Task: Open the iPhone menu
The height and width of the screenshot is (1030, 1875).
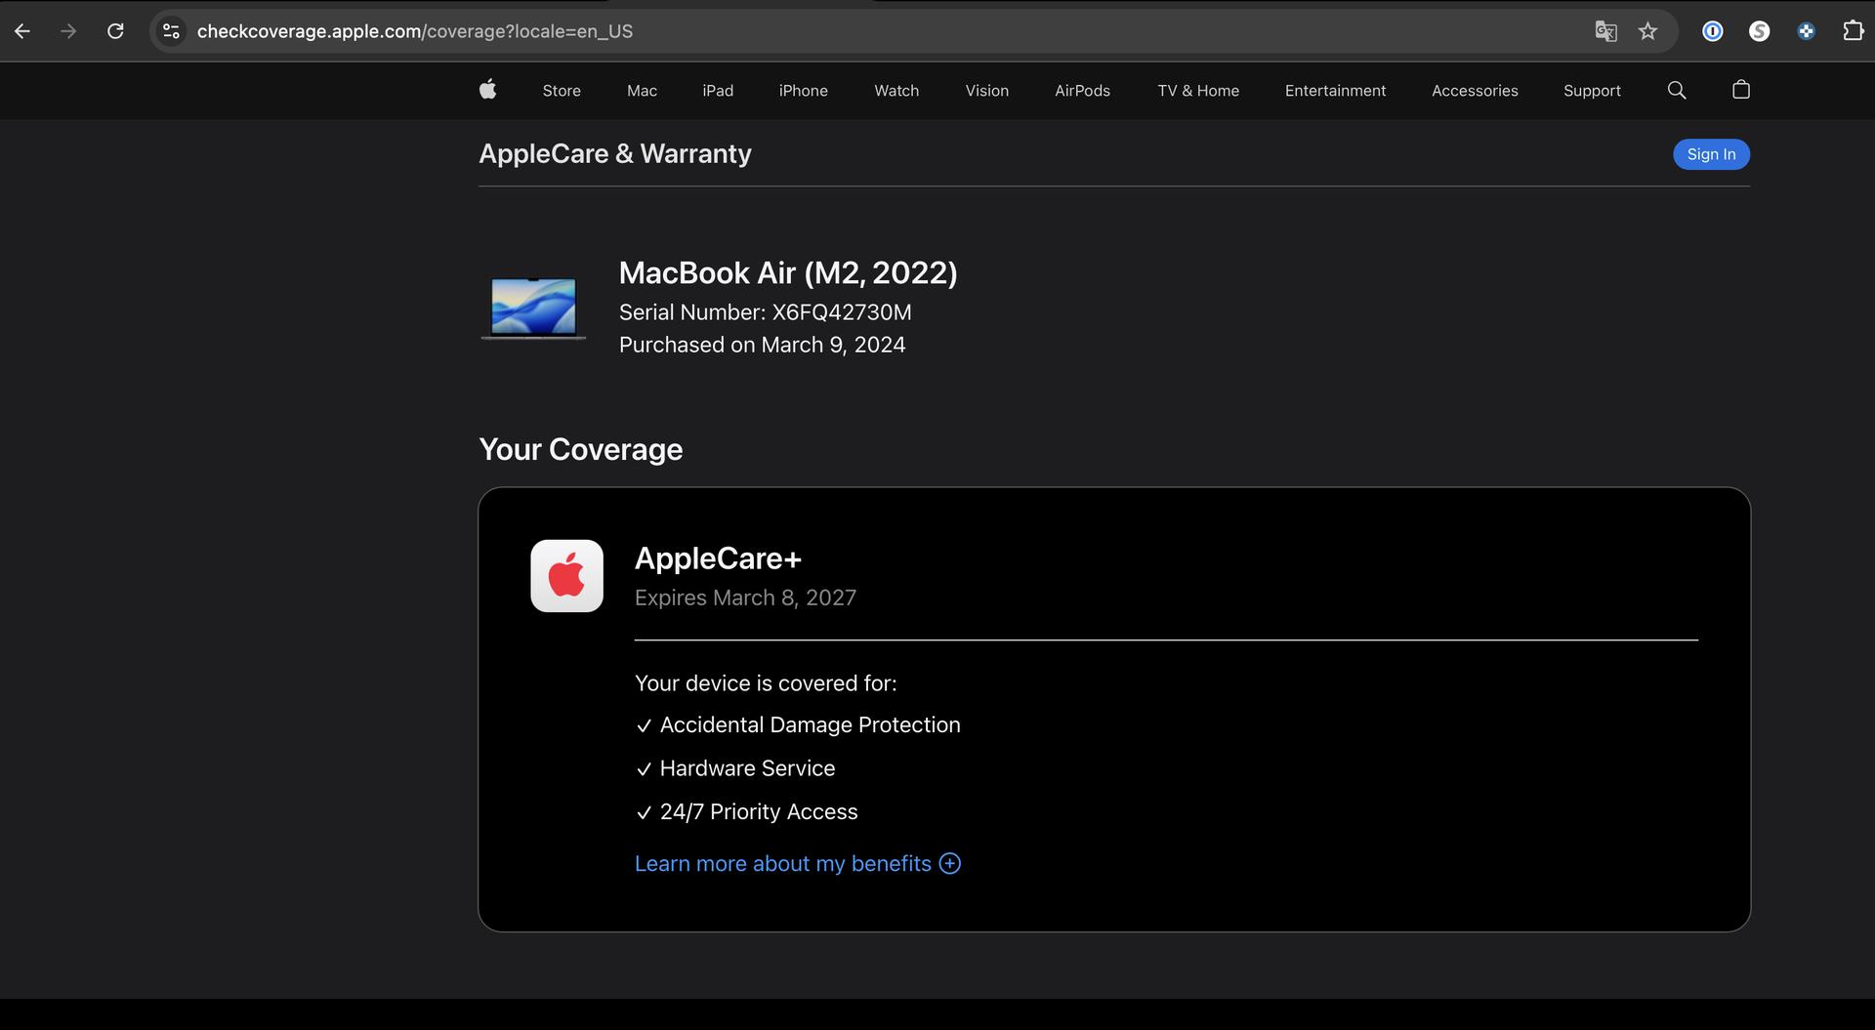Action: tap(803, 91)
